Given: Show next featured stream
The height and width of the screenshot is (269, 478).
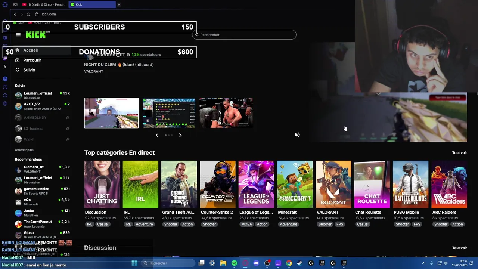Looking at the screenshot, I should pyautogui.click(x=180, y=135).
